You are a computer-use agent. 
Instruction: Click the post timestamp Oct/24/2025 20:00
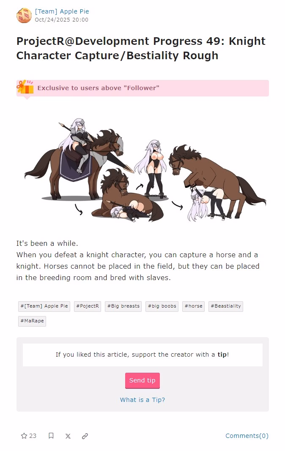point(62,20)
